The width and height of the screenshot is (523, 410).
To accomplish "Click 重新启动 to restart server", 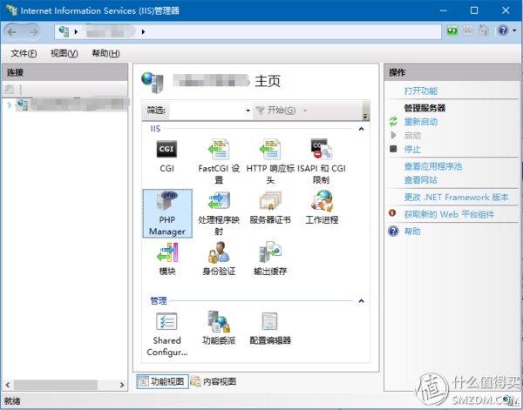I will [x=421, y=122].
